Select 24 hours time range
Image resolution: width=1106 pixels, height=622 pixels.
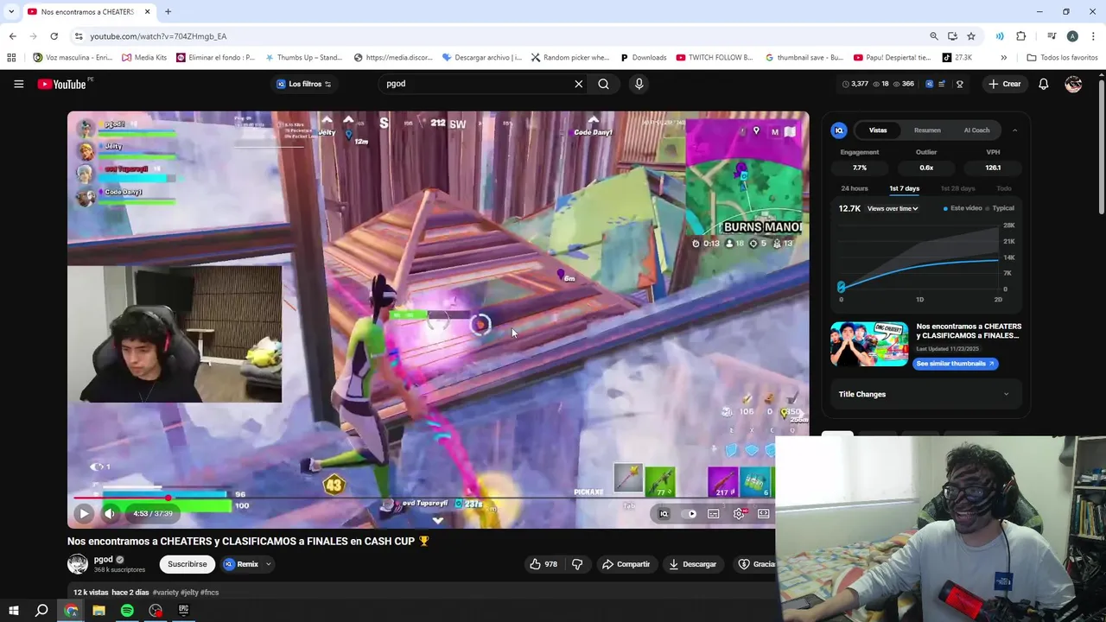pyautogui.click(x=854, y=188)
